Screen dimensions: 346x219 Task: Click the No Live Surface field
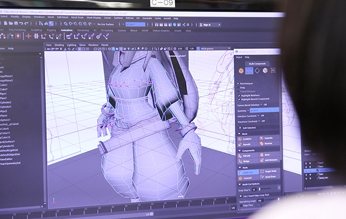(x=105, y=24)
